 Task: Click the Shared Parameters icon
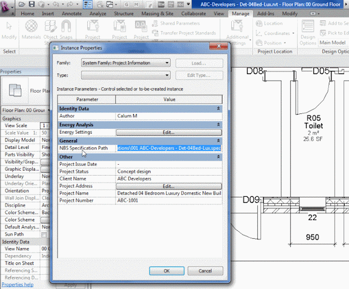click(155, 23)
